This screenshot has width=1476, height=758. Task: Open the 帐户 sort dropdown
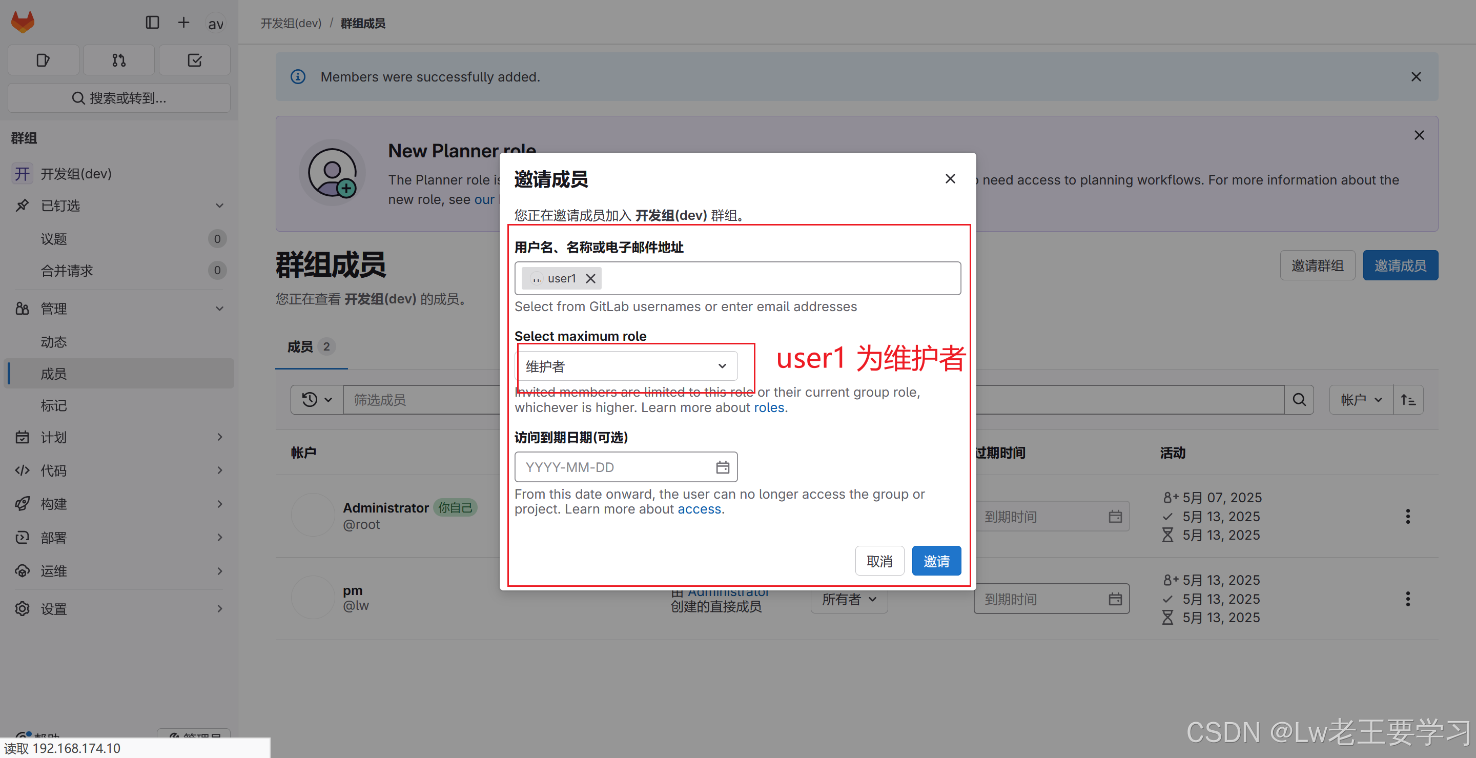click(x=1361, y=399)
